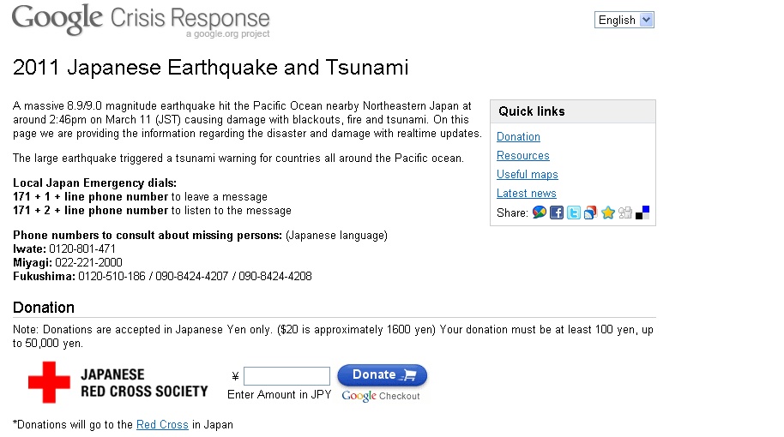Share with Google Reader icon
The height and width of the screenshot is (437, 784).
point(590,213)
